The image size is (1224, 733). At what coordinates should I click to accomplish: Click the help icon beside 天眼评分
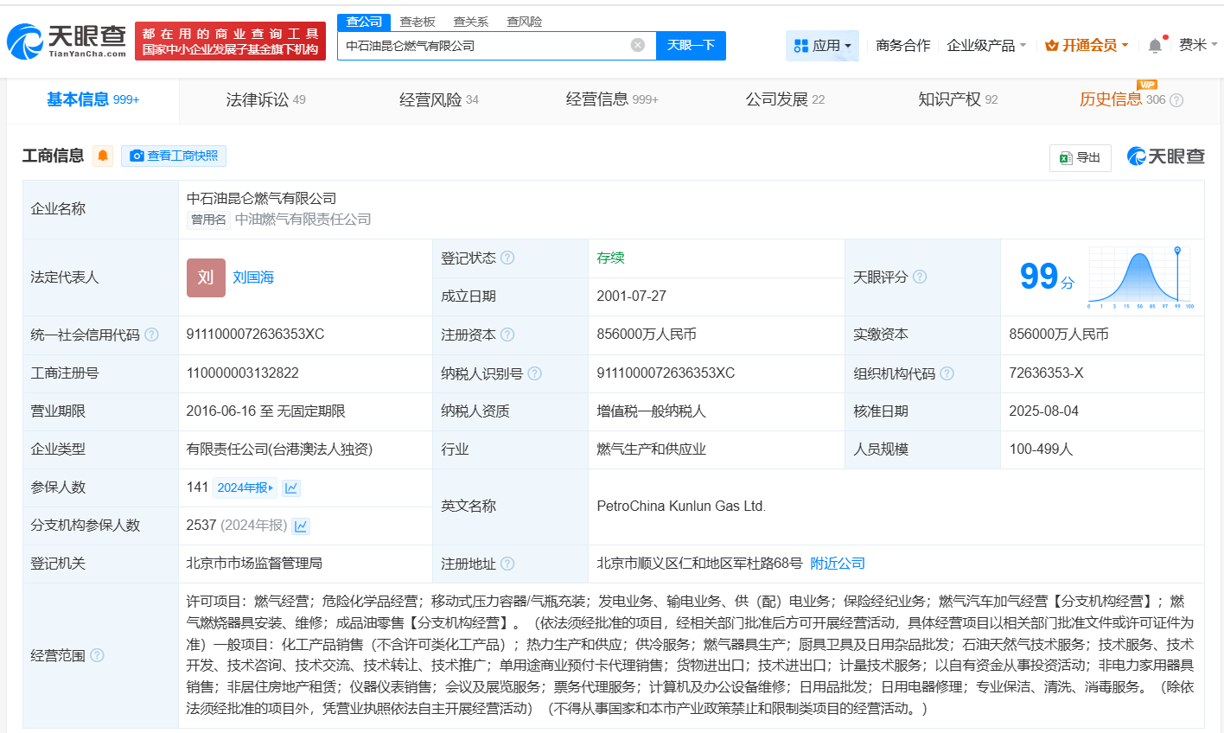point(920,277)
